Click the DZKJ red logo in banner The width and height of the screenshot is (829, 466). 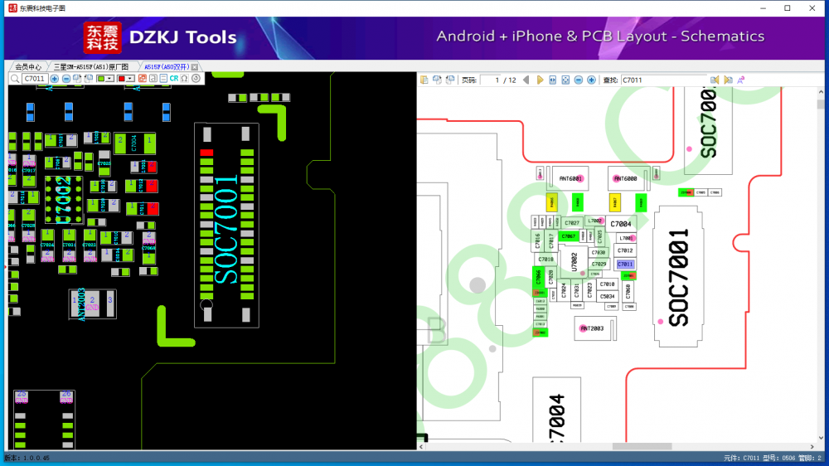pos(102,37)
